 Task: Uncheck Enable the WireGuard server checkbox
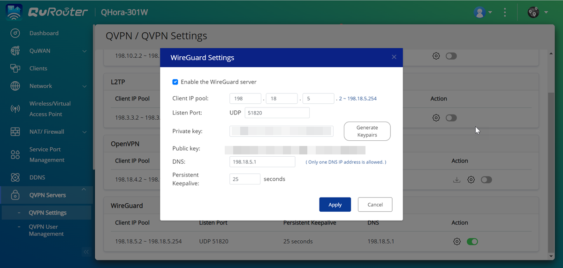coord(175,82)
